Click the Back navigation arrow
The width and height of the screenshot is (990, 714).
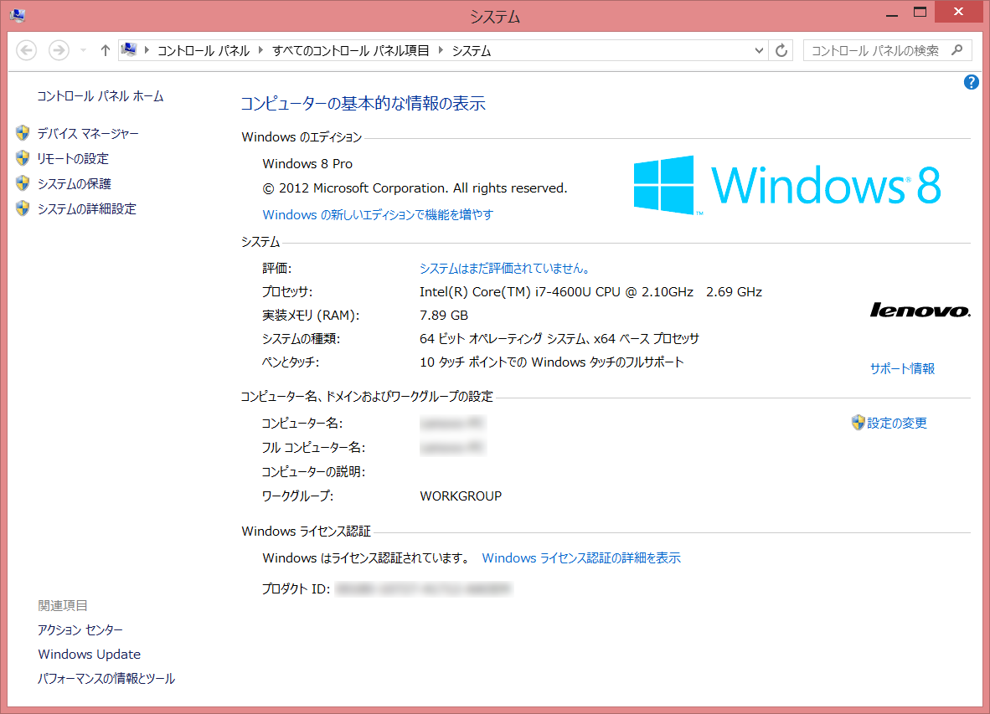coord(27,50)
